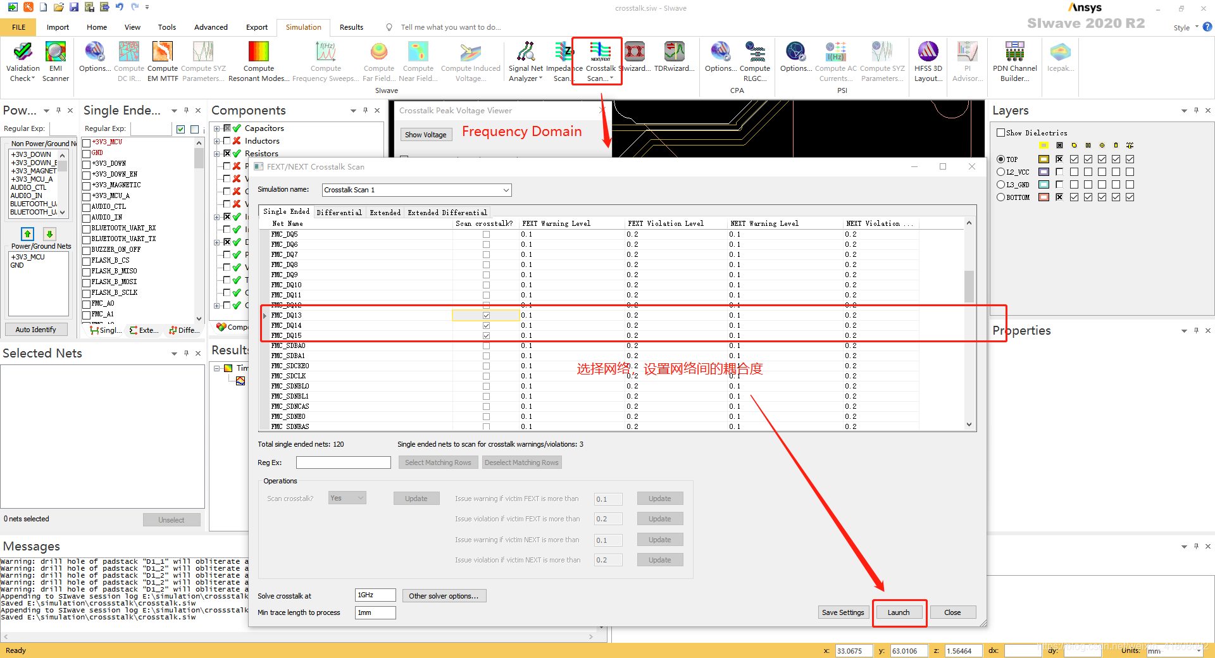Screen dimensions: 1215x658
Task: Run Compute SYZ Parameters for SIwave
Action: 203,61
